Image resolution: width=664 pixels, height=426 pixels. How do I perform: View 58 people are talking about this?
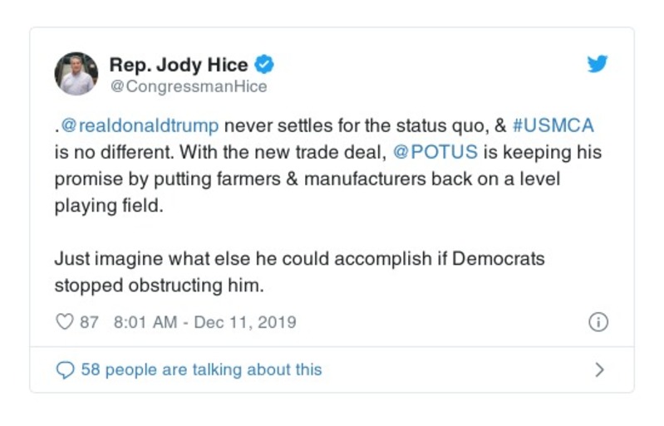click(201, 370)
